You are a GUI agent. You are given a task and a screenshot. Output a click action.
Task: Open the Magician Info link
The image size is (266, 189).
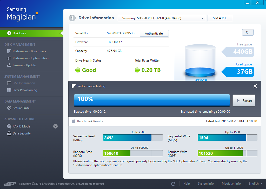231,184
